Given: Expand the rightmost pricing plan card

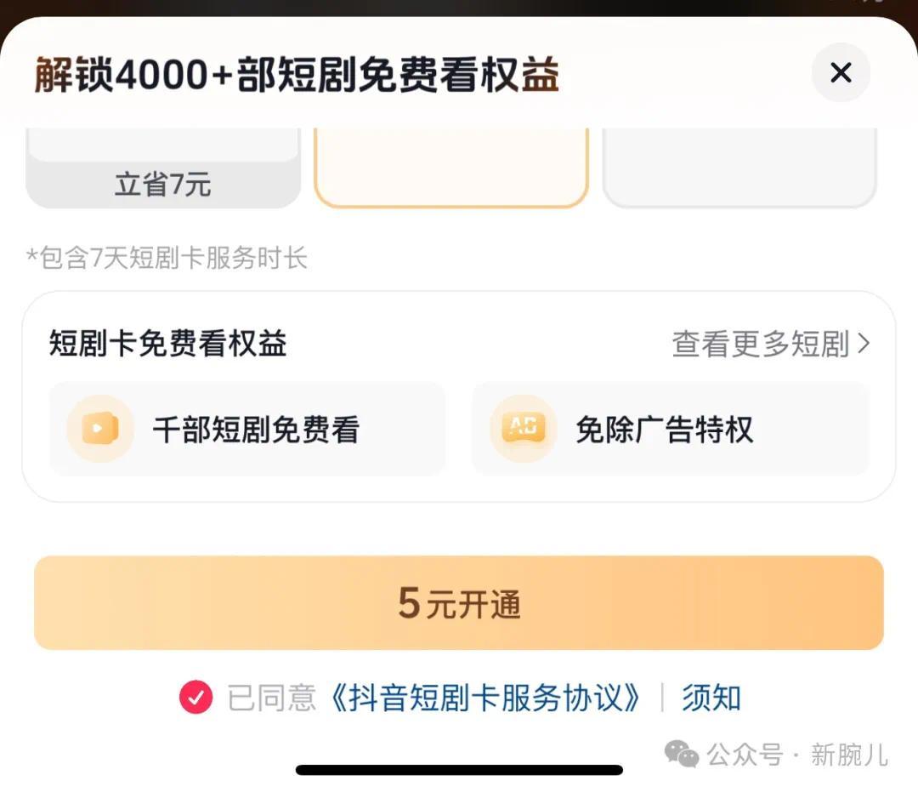Looking at the screenshot, I should pyautogui.click(x=739, y=166).
